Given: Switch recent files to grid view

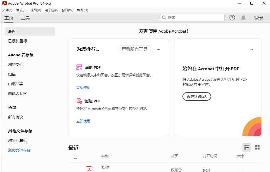Looking at the screenshot, I should (257, 147).
